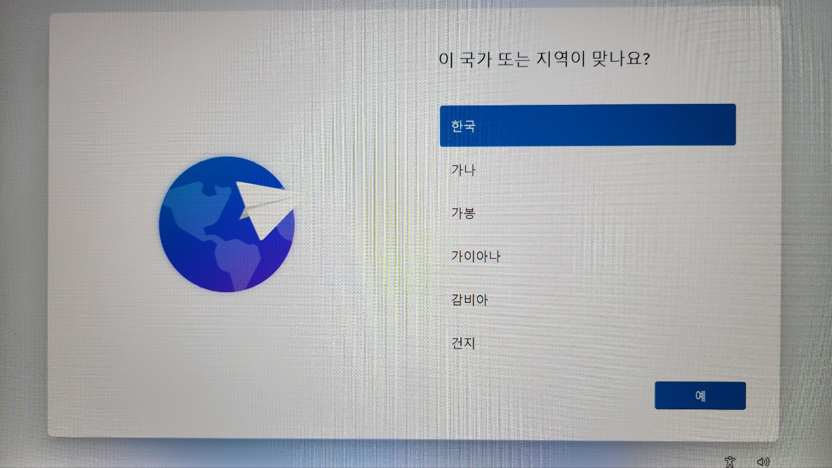This screenshot has height=468, width=832.
Task: Click the volume speaker icon
Action: point(763,461)
